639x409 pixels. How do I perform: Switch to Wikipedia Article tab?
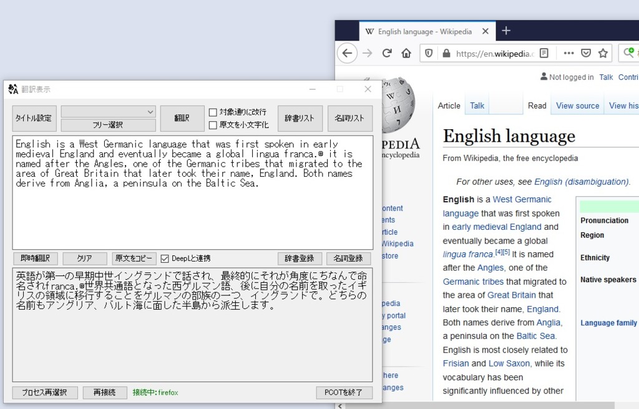tap(449, 106)
